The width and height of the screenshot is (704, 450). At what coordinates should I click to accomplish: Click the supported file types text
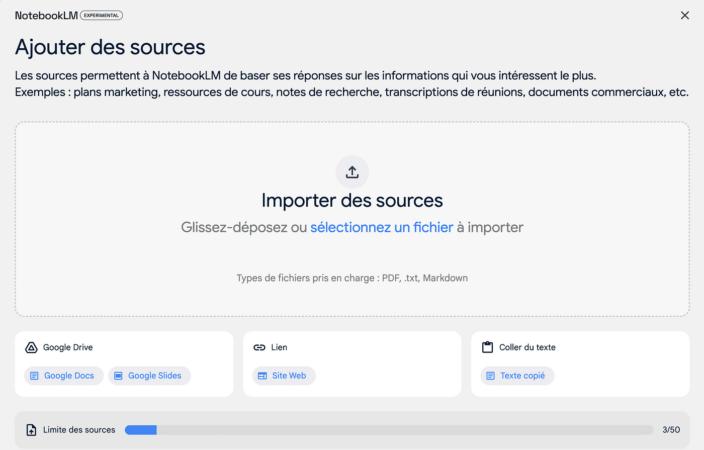(x=352, y=278)
